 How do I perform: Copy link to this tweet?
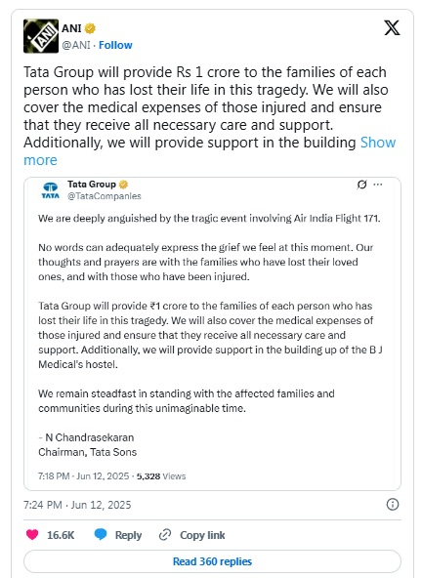pyautogui.click(x=202, y=535)
